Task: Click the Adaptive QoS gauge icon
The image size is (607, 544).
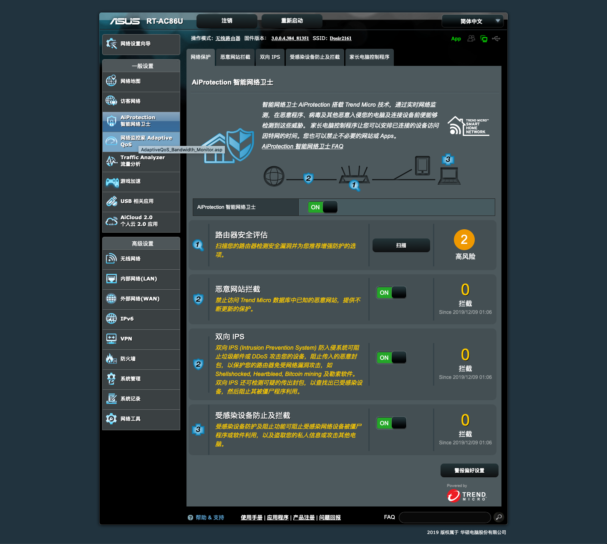Action: (x=111, y=141)
